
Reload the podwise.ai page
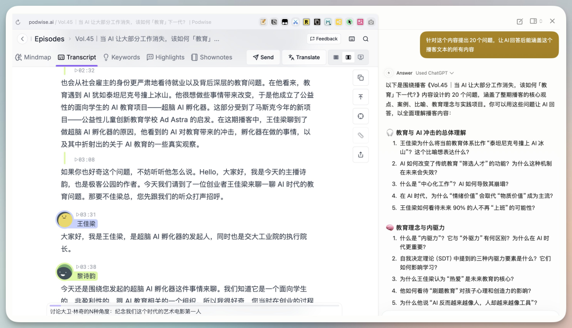point(18,22)
